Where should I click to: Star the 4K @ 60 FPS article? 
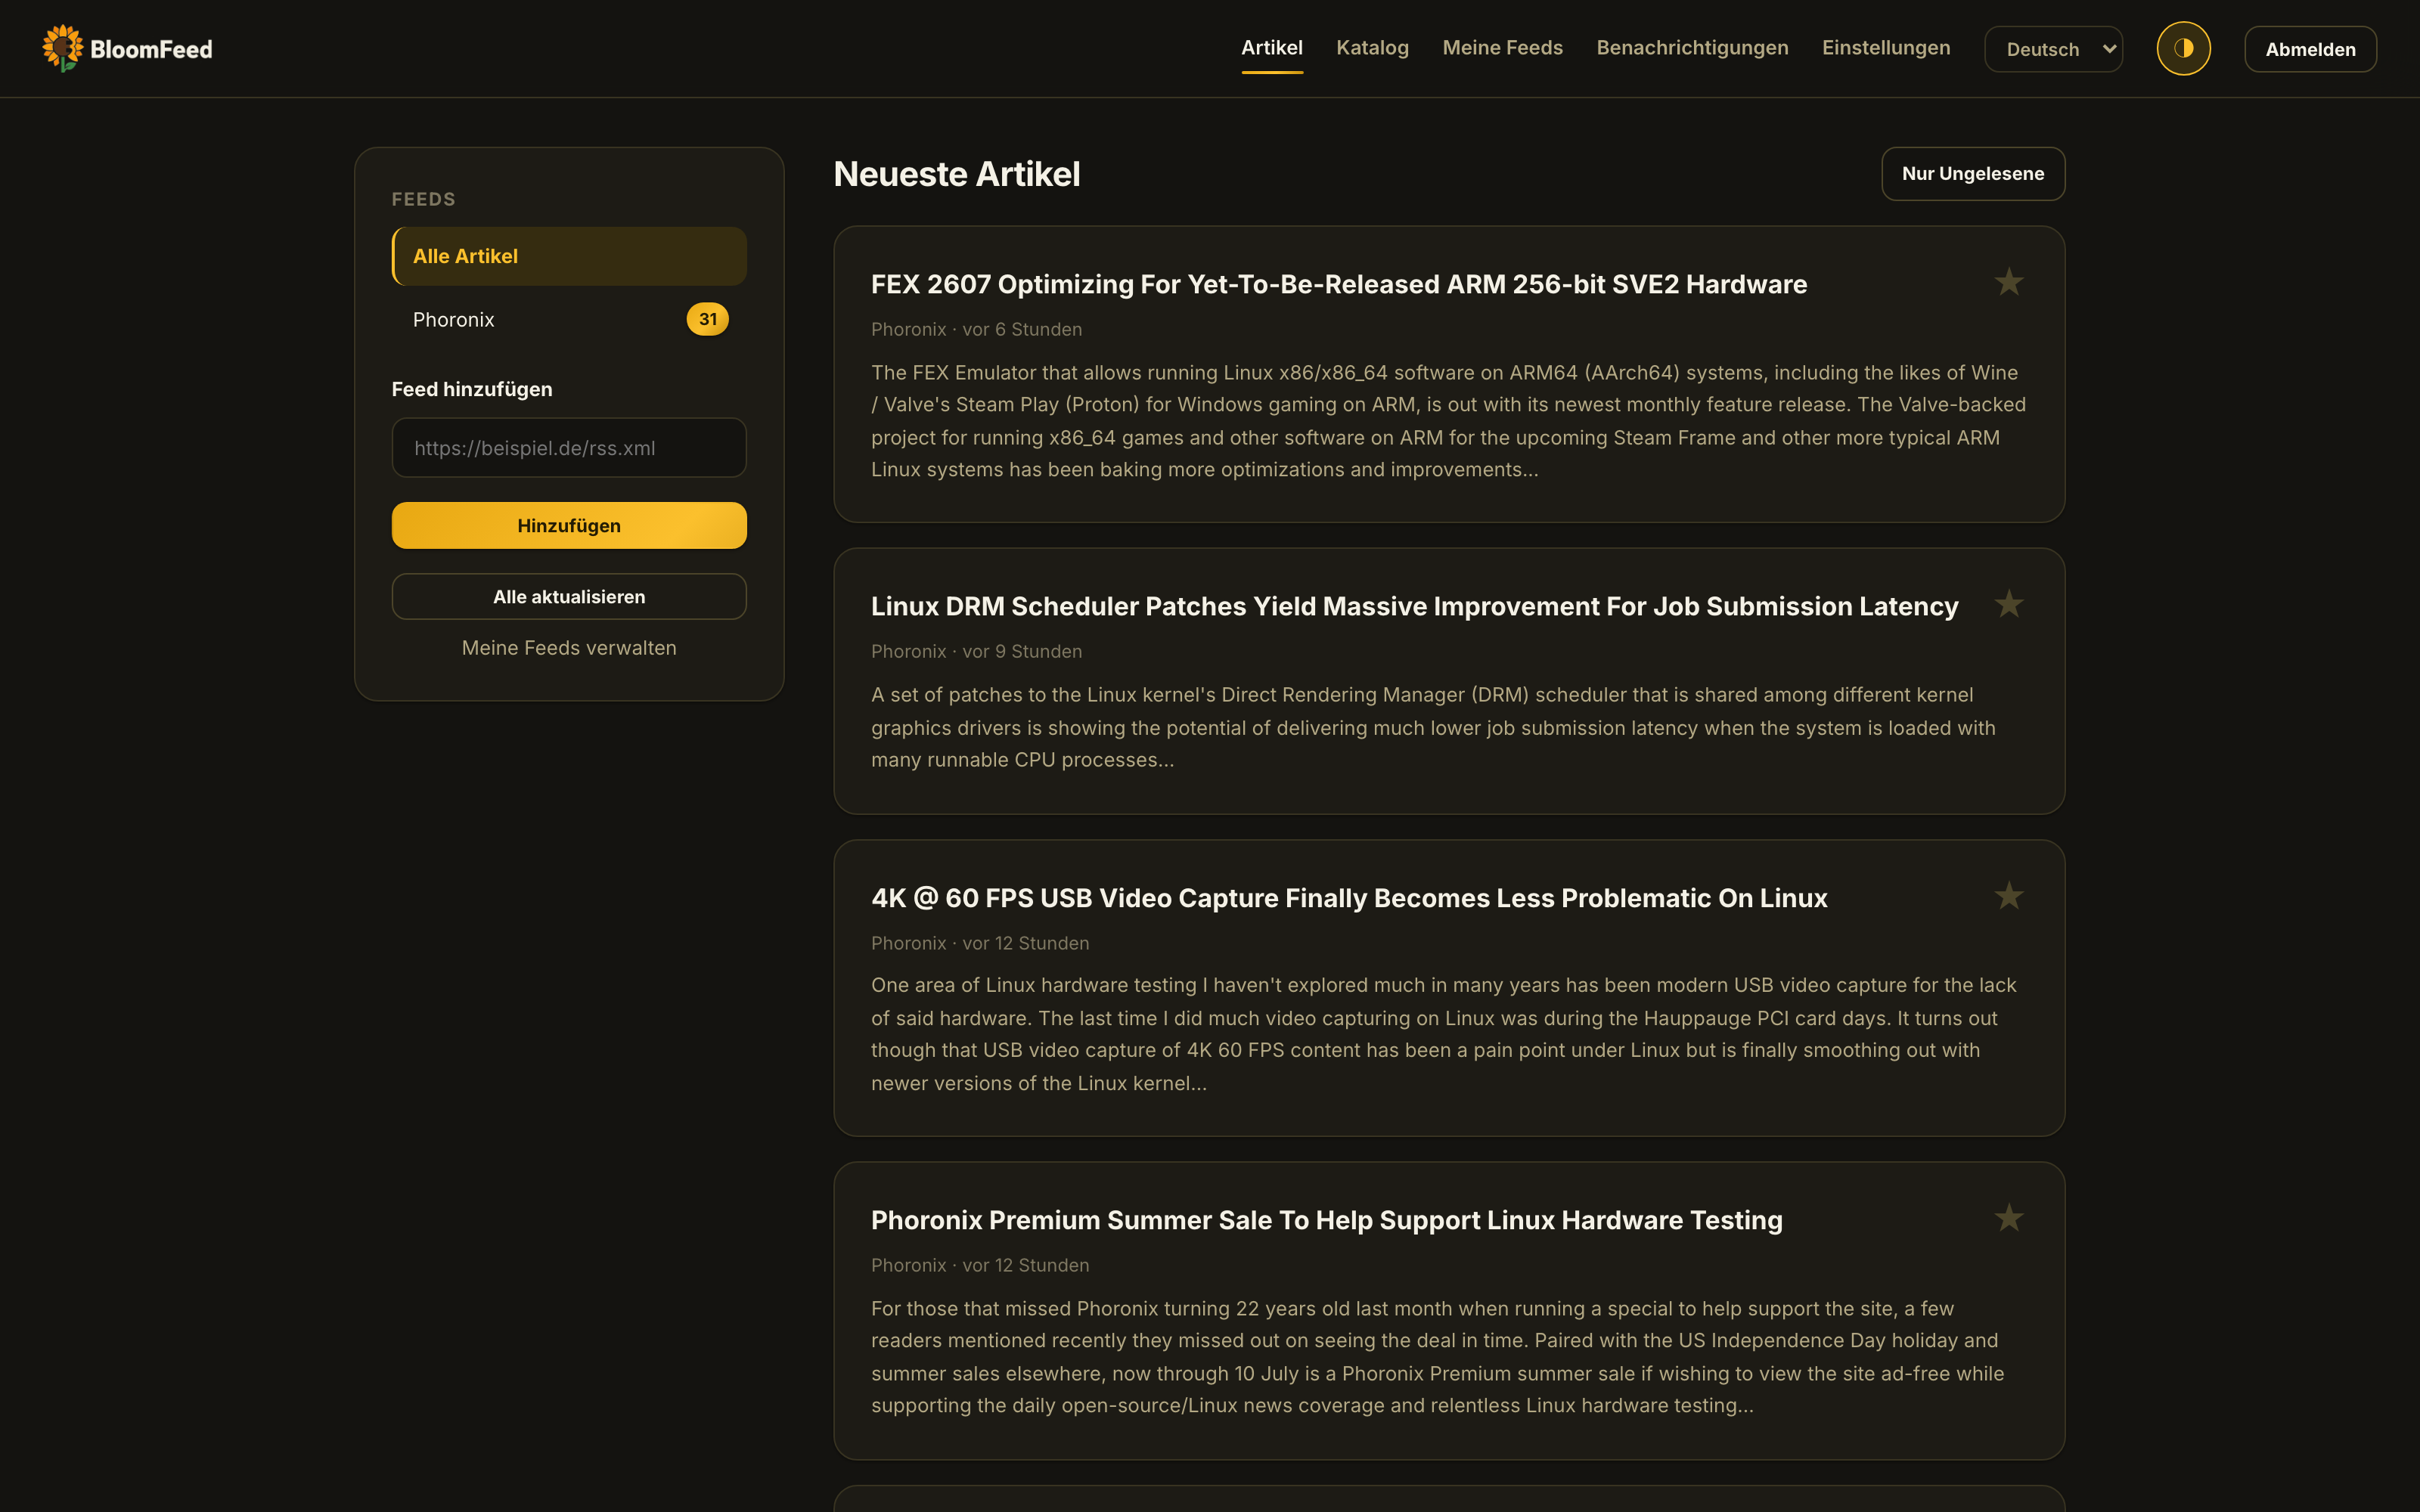tap(2008, 897)
